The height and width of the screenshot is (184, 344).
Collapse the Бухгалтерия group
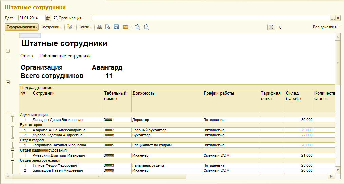tap(13, 125)
